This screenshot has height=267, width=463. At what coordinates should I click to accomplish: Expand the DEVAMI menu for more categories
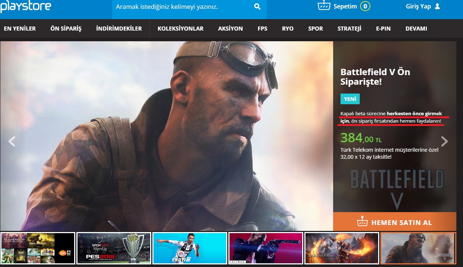point(416,29)
